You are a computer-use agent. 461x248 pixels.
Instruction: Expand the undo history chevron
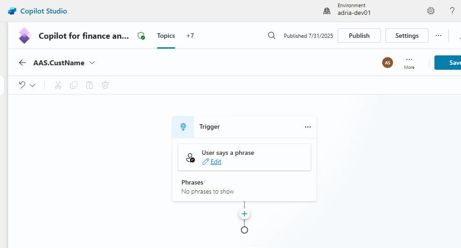(x=32, y=86)
